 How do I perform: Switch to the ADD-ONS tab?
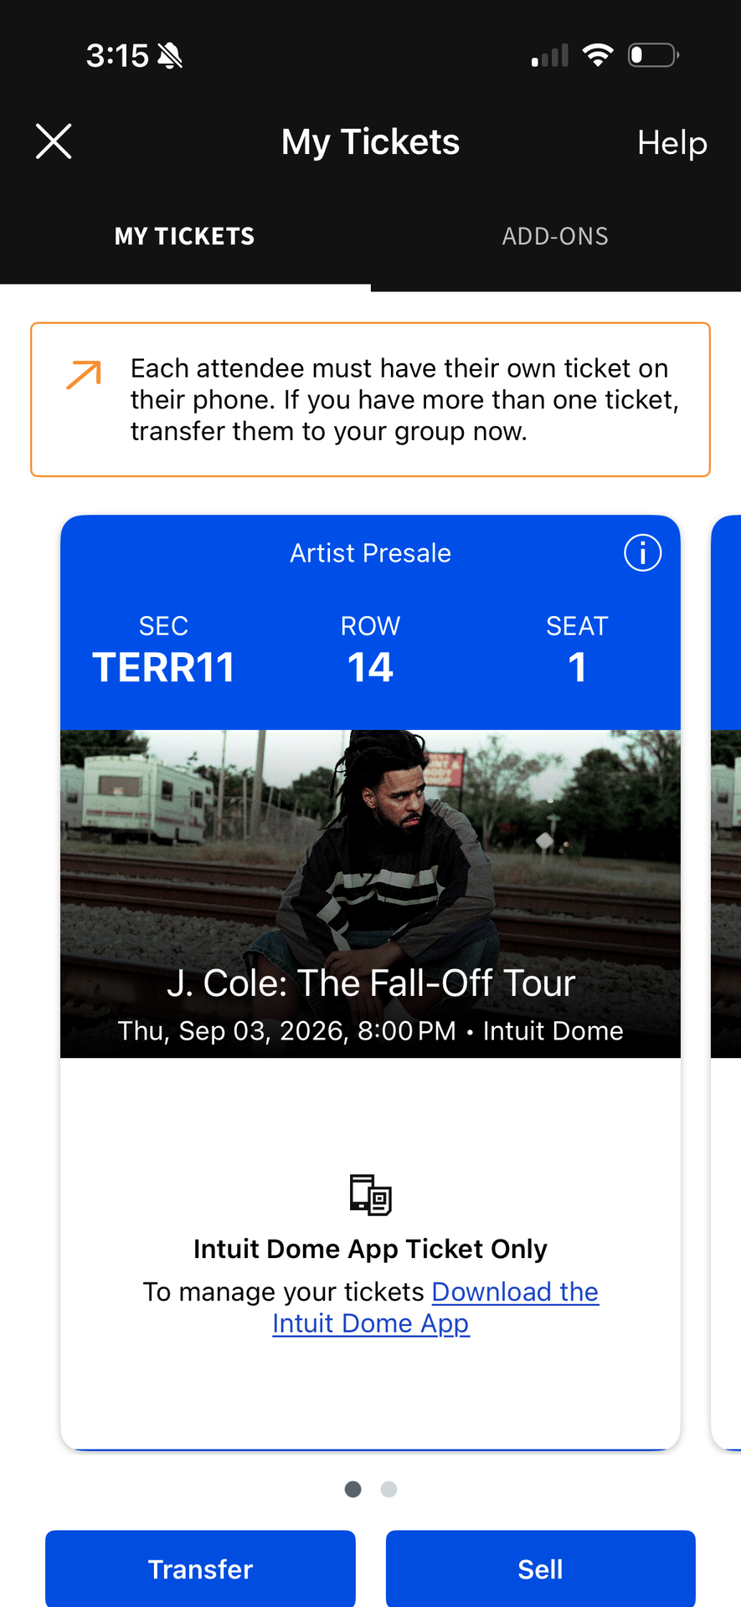[555, 237]
